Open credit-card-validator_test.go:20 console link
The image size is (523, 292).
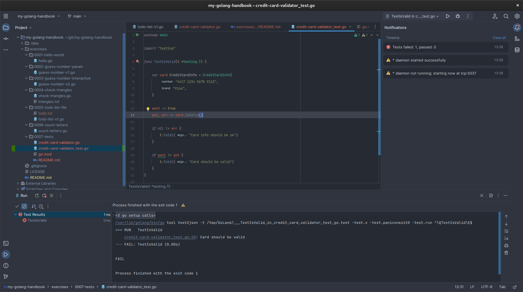coord(160,237)
